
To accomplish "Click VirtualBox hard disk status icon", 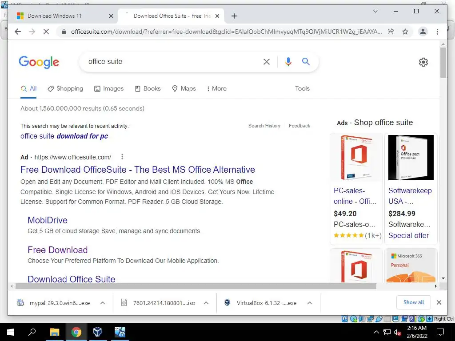I will (345, 319).
